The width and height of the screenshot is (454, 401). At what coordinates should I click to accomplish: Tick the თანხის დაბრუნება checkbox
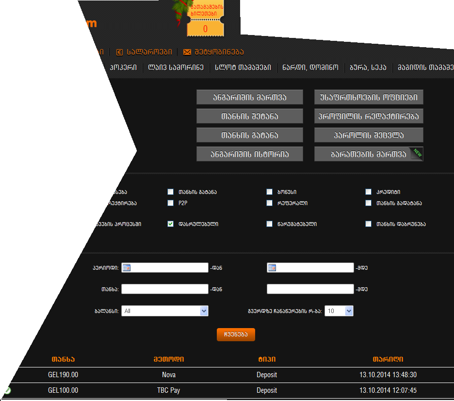click(x=368, y=224)
